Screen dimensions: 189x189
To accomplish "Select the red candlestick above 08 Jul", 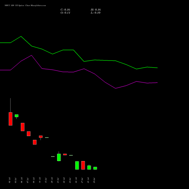I will click(35, 142).
